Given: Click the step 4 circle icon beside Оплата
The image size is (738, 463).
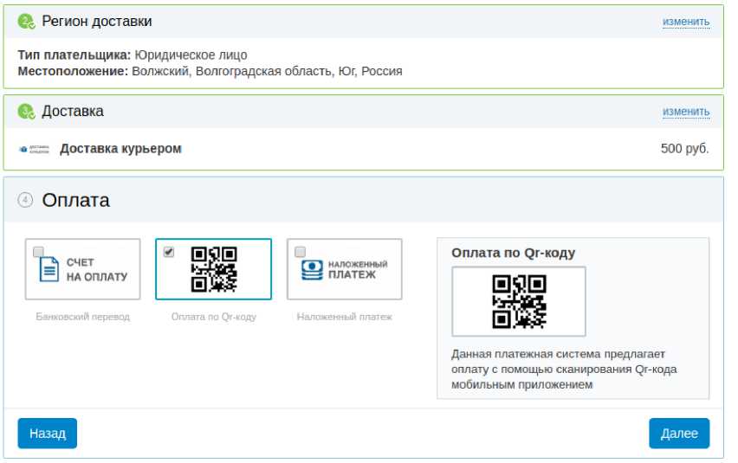Looking at the screenshot, I should pyautogui.click(x=25, y=200).
